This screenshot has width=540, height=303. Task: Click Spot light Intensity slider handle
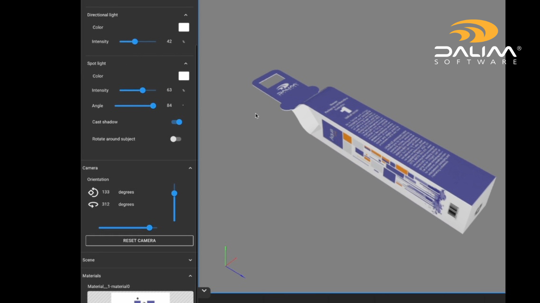click(x=143, y=90)
